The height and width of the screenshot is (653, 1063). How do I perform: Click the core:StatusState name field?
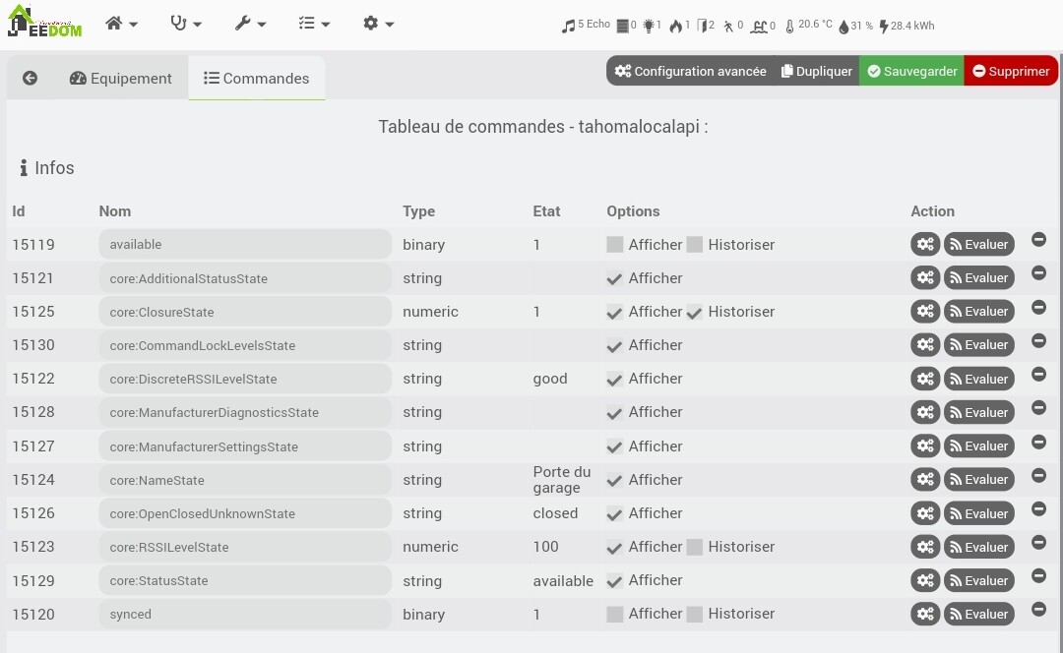point(245,580)
